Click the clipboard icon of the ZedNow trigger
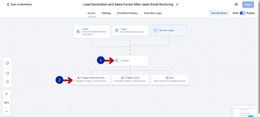The width and height of the screenshot is (260, 117). pyautogui.click(x=78, y=31)
